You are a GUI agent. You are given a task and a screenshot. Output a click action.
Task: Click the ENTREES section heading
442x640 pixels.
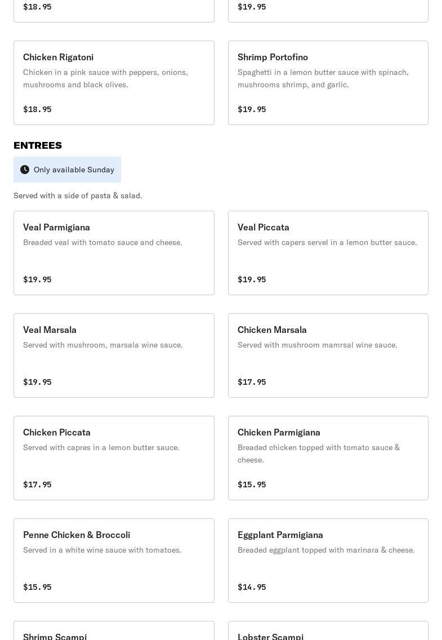click(38, 145)
